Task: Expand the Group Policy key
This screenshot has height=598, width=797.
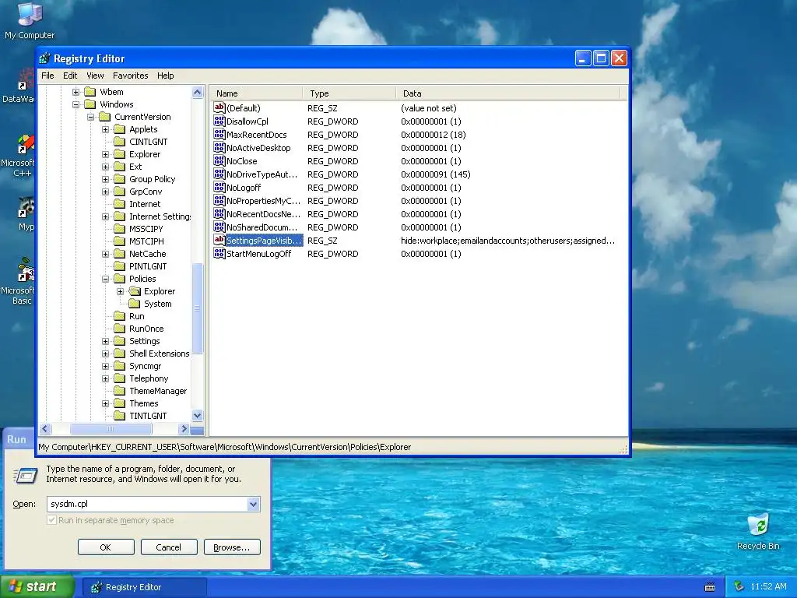Action: coord(105,179)
